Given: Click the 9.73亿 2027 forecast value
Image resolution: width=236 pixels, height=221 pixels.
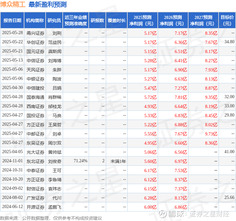Looking at the screenshot, I should tap(211, 134).
